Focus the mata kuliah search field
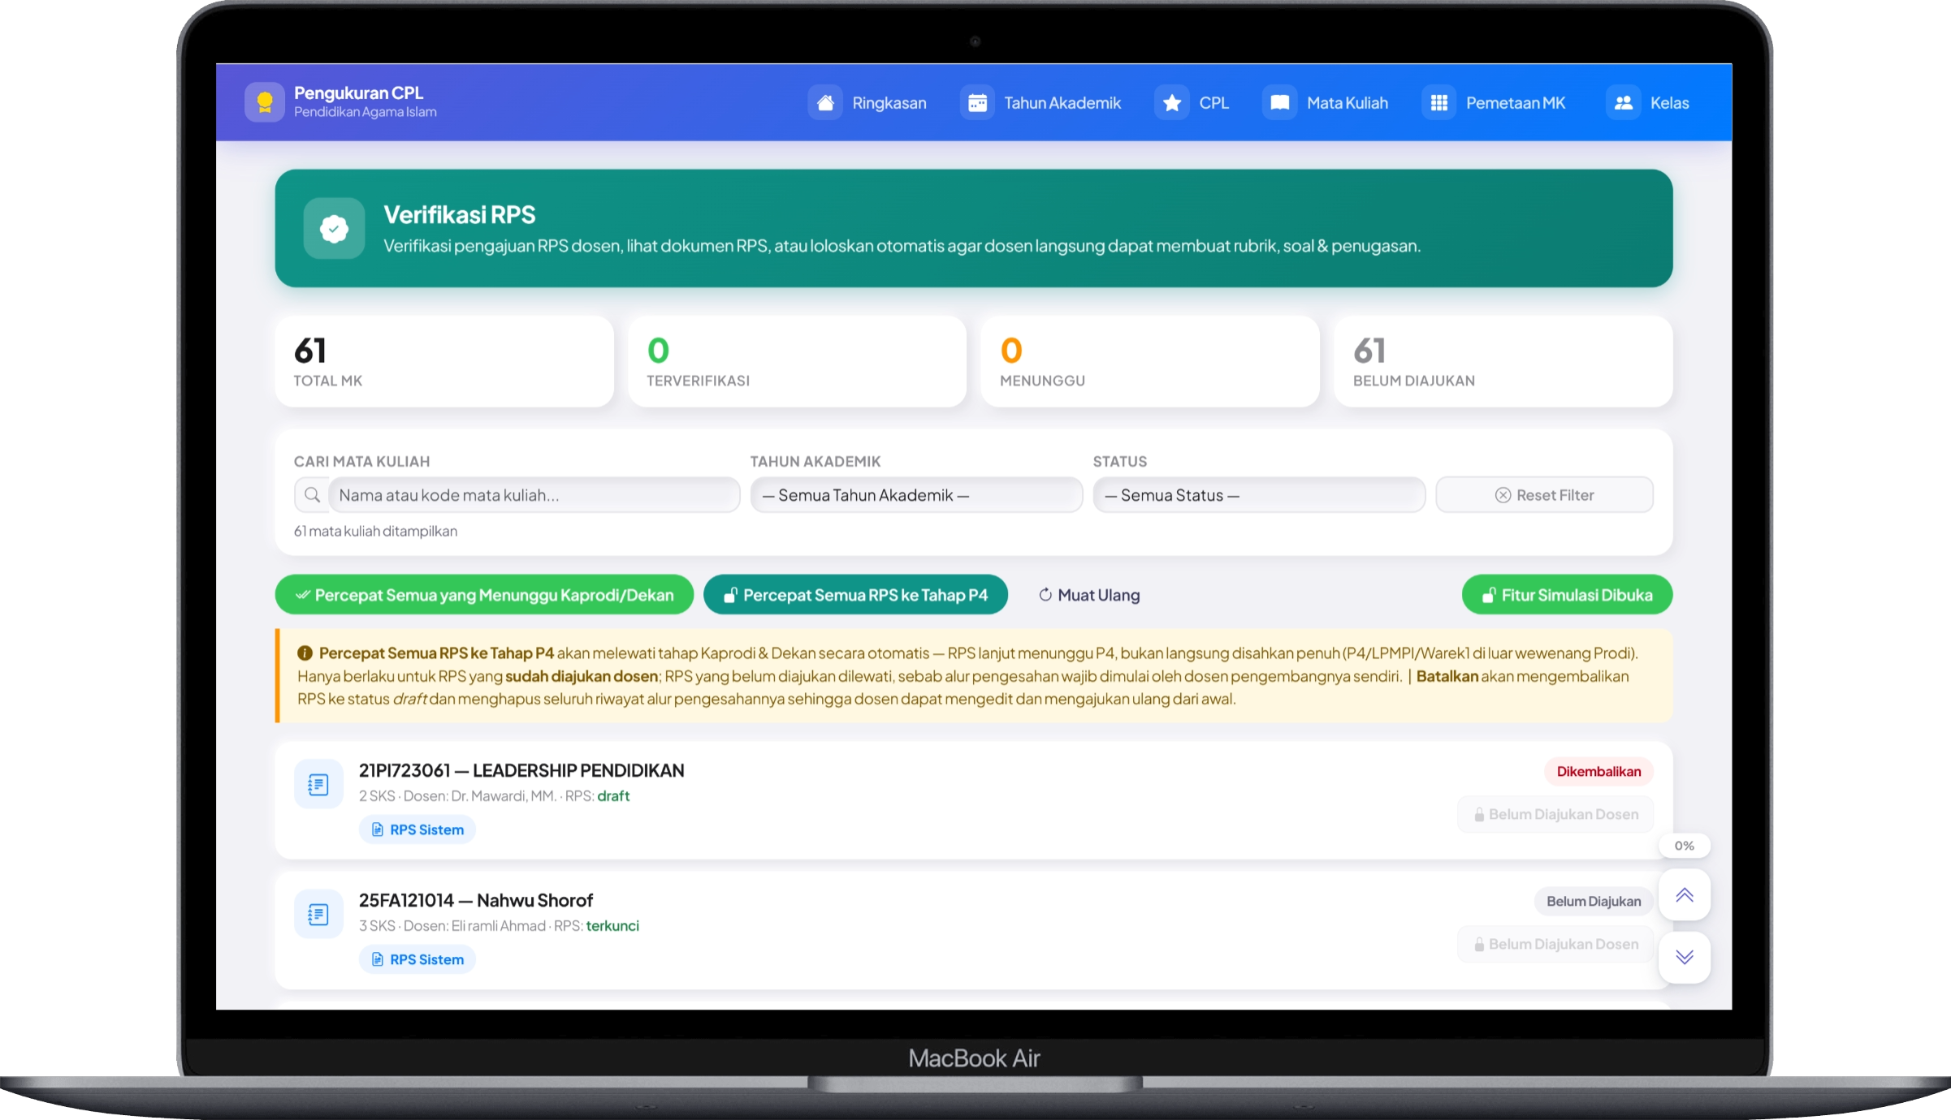The image size is (1951, 1120). 534,495
